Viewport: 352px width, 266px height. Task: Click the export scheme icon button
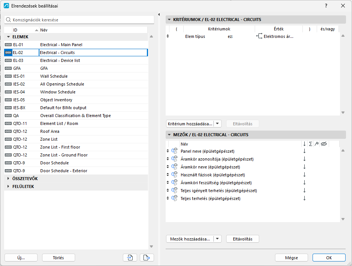147,257
